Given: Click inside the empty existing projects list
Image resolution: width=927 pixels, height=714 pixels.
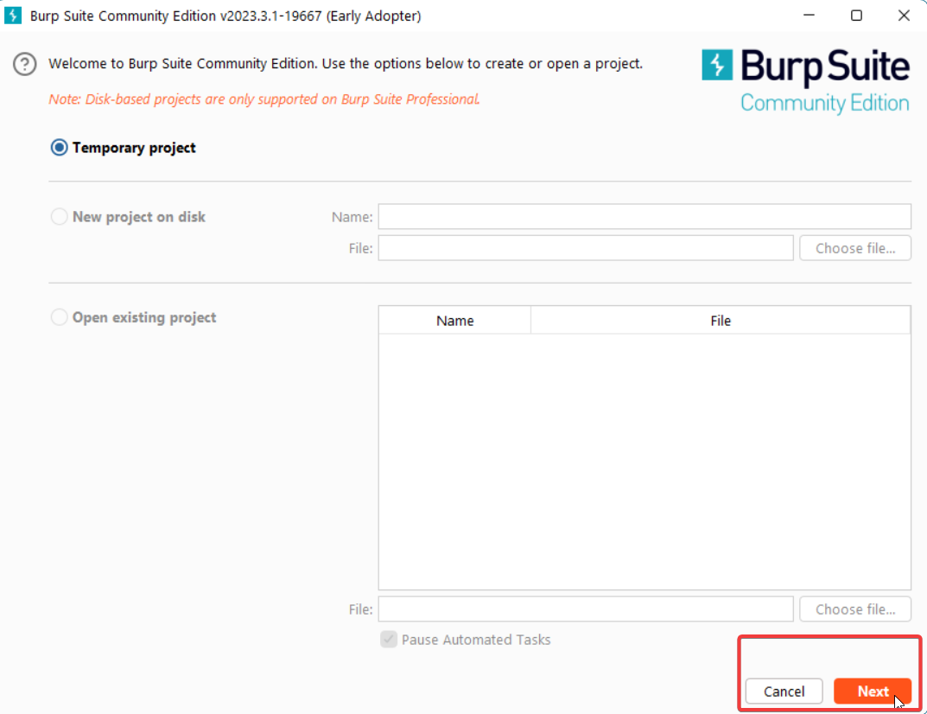Looking at the screenshot, I should coord(644,460).
